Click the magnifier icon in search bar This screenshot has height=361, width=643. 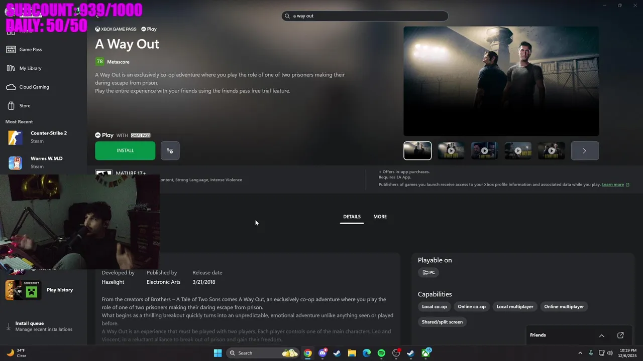click(287, 16)
